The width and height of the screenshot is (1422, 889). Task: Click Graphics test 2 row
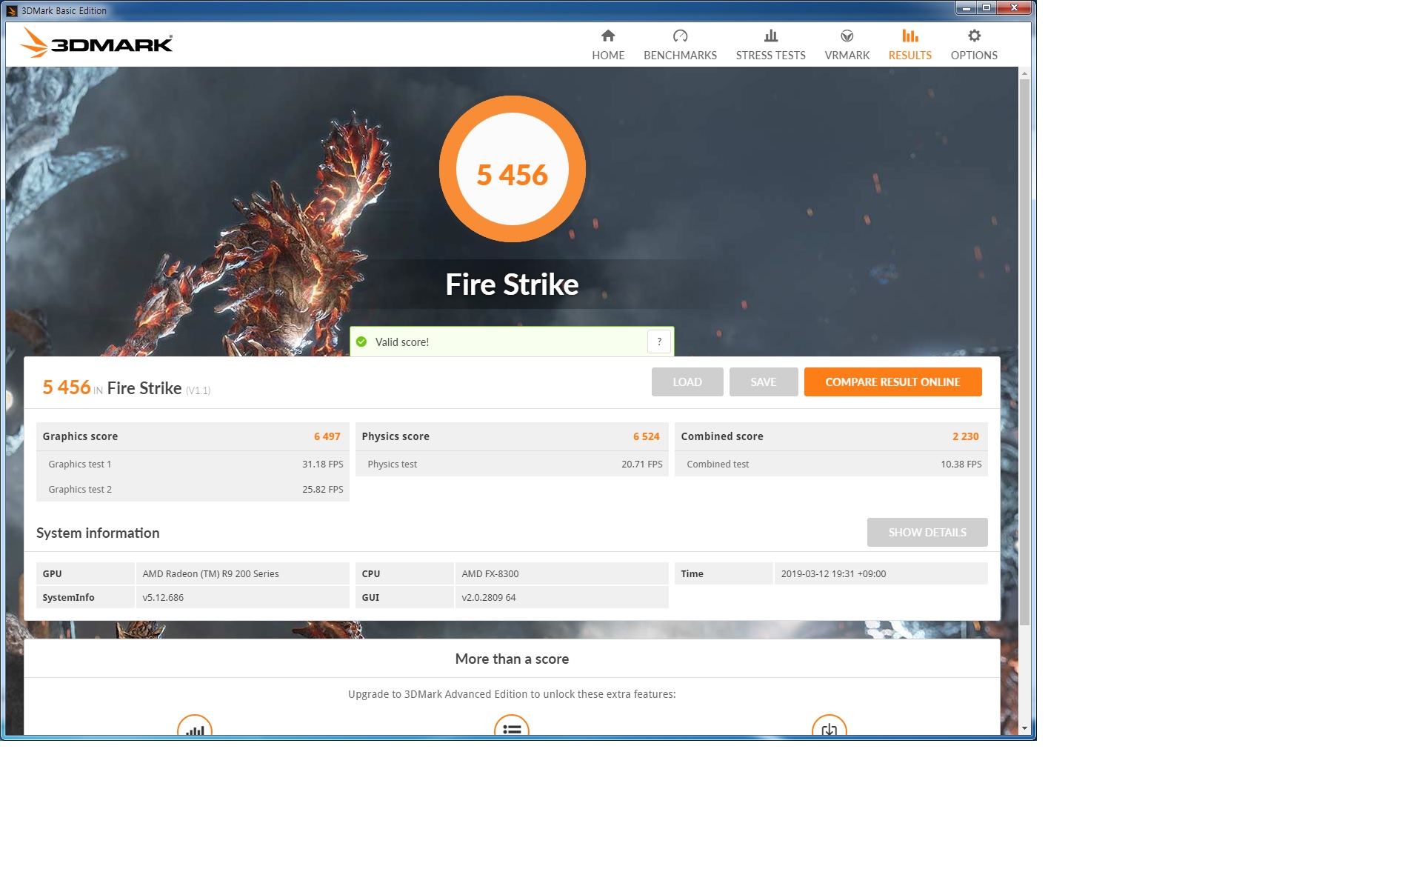pyautogui.click(x=193, y=489)
